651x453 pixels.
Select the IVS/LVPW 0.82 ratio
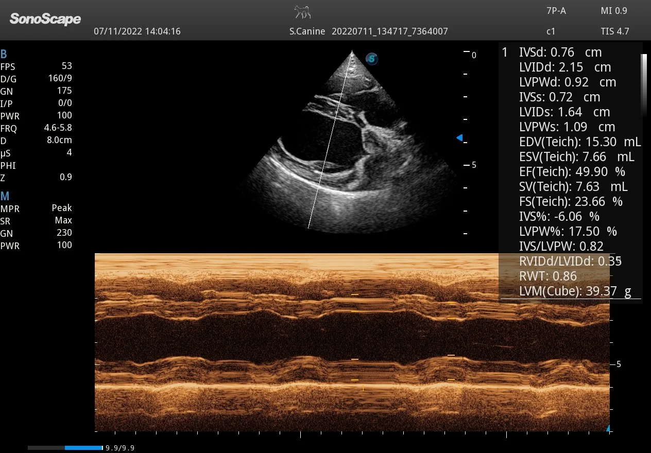point(561,247)
